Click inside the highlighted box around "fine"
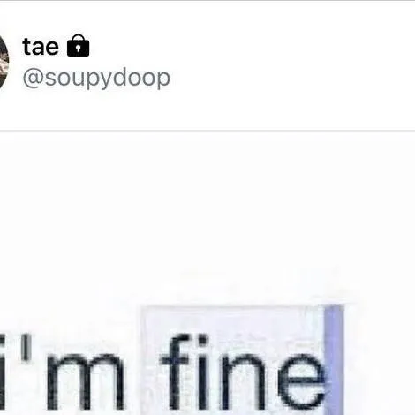Screen dimensions: 415x415 click(232, 360)
